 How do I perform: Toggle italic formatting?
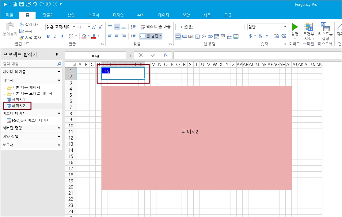tap(55, 36)
